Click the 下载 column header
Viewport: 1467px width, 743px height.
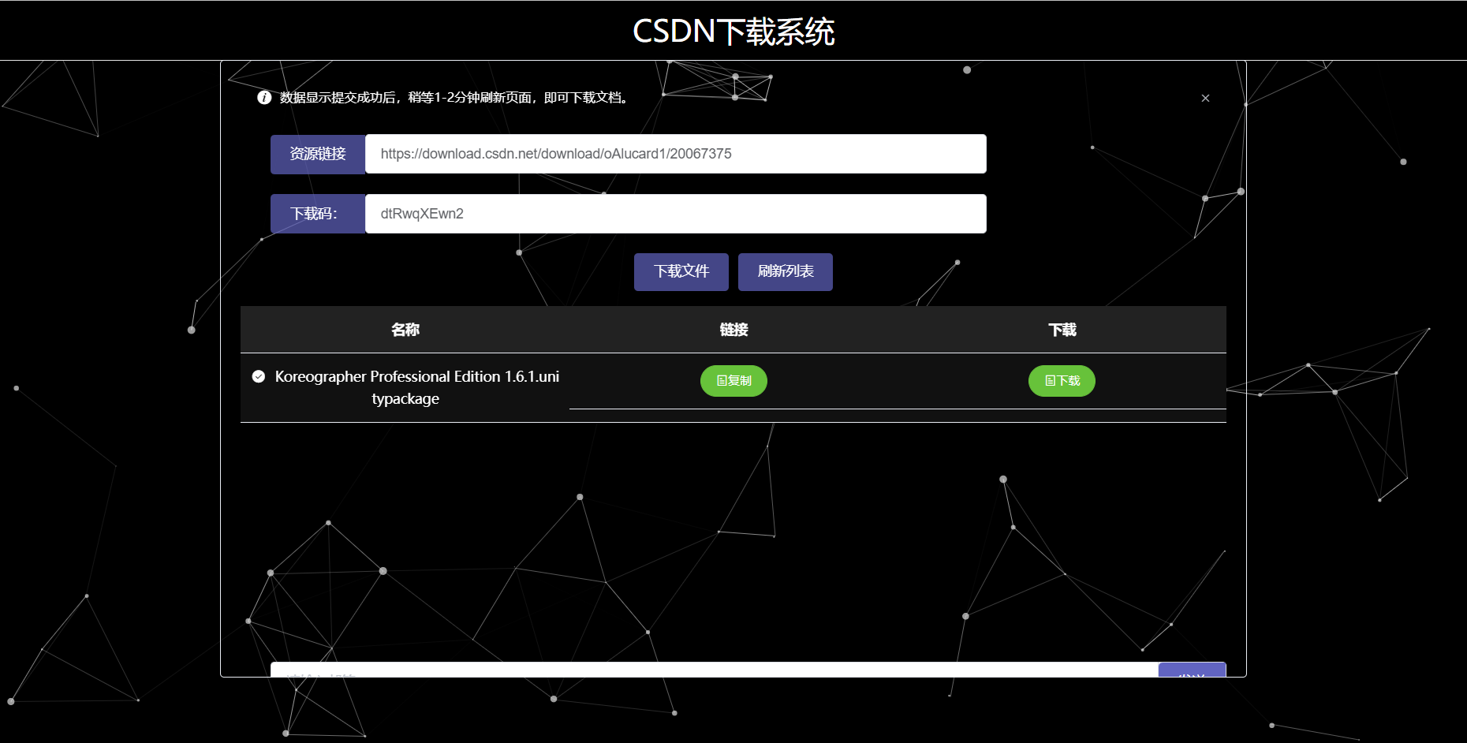(x=1062, y=330)
